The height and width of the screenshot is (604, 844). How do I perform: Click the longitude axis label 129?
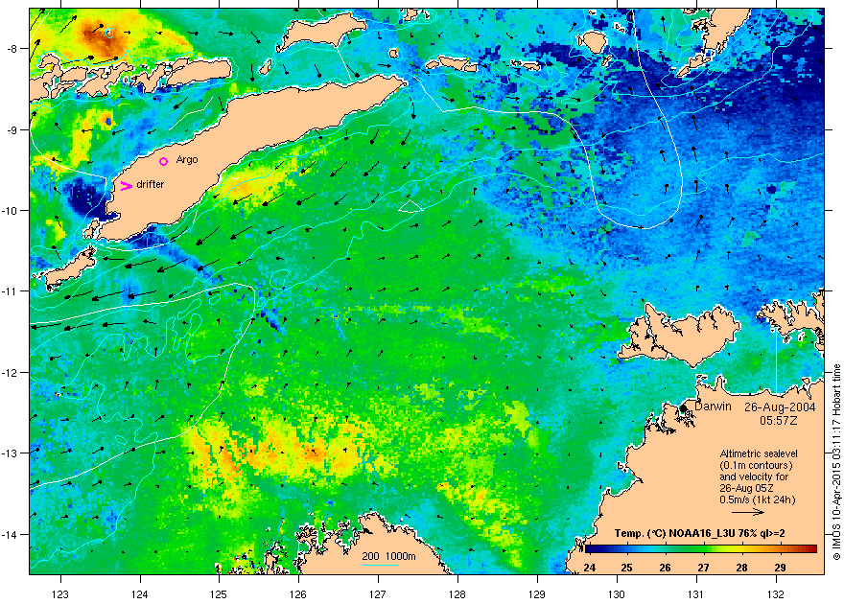tap(537, 593)
